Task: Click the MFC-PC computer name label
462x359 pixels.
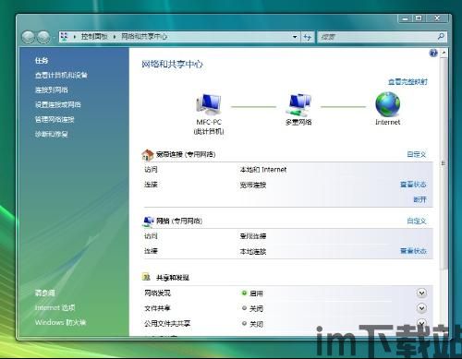Action: pyautogui.click(x=209, y=122)
